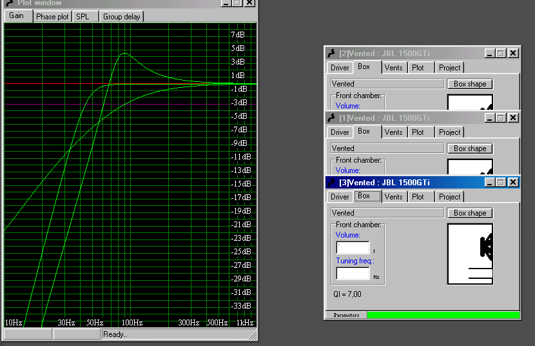
Task: Click the Volume label in [3]Vented window
Action: [x=347, y=235]
